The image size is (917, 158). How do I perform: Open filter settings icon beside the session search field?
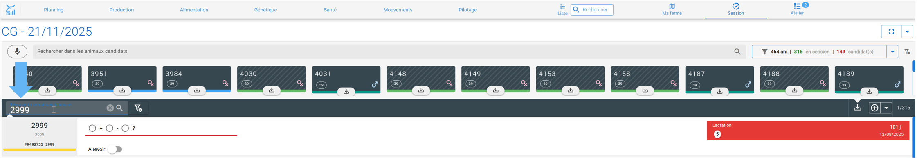pyautogui.click(x=138, y=108)
